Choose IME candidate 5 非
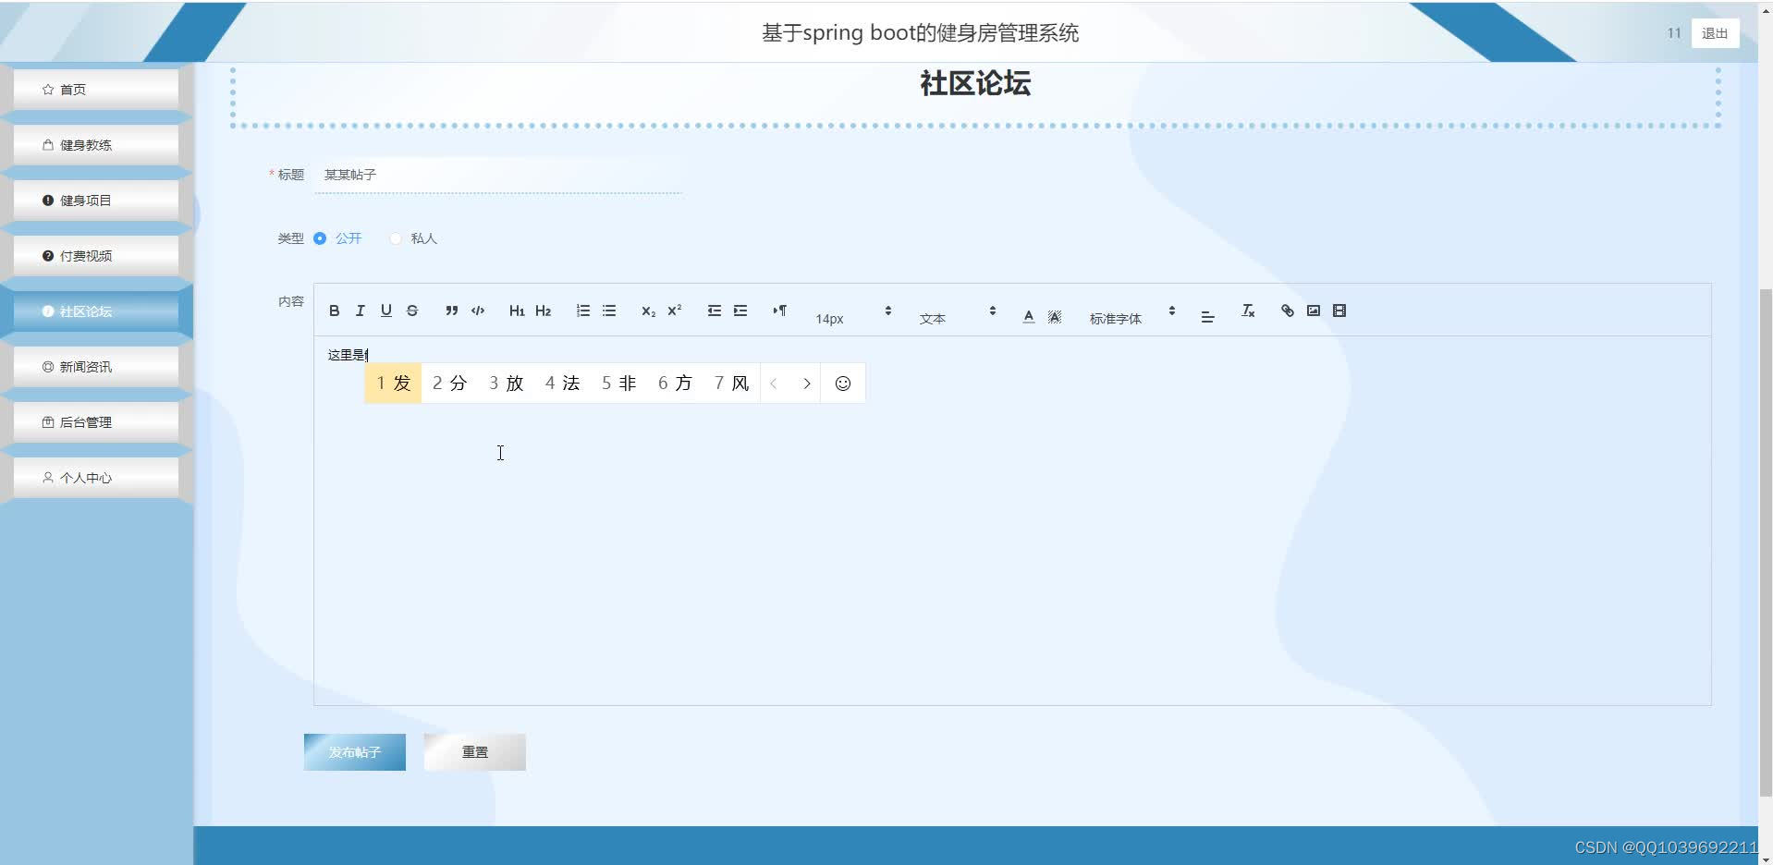The width and height of the screenshot is (1773, 865). pyautogui.click(x=619, y=384)
